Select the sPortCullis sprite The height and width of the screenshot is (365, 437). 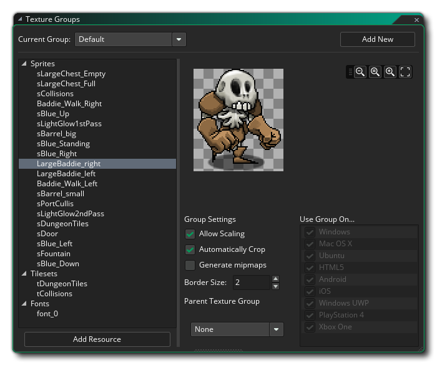tap(97, 204)
